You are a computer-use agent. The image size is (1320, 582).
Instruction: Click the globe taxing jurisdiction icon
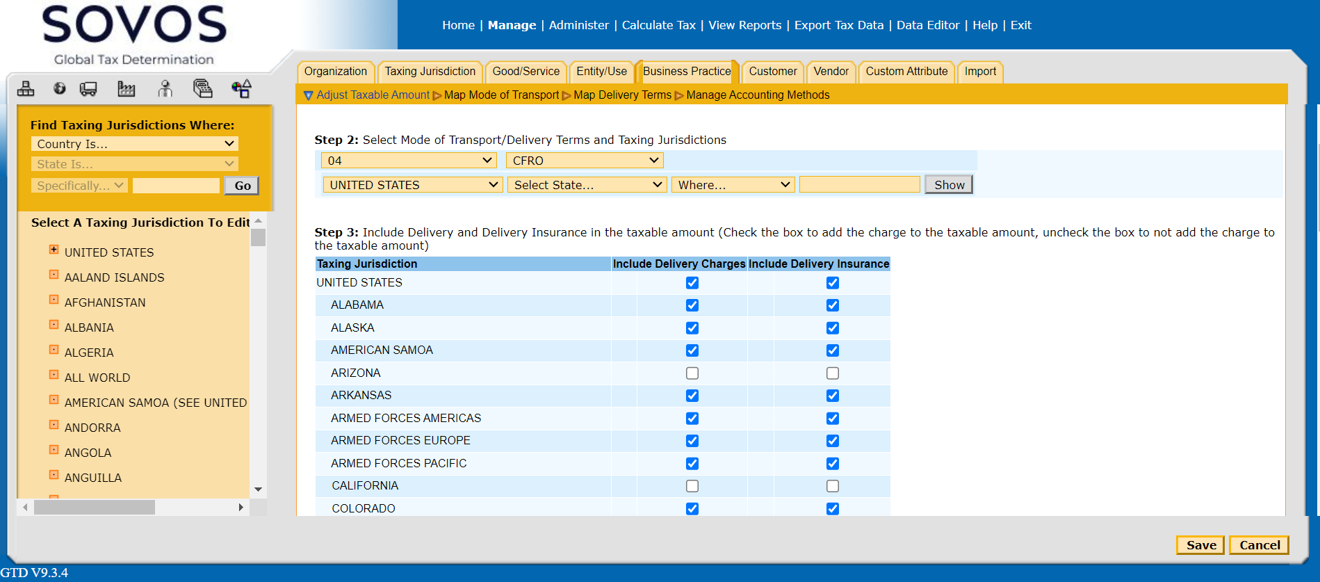(60, 88)
